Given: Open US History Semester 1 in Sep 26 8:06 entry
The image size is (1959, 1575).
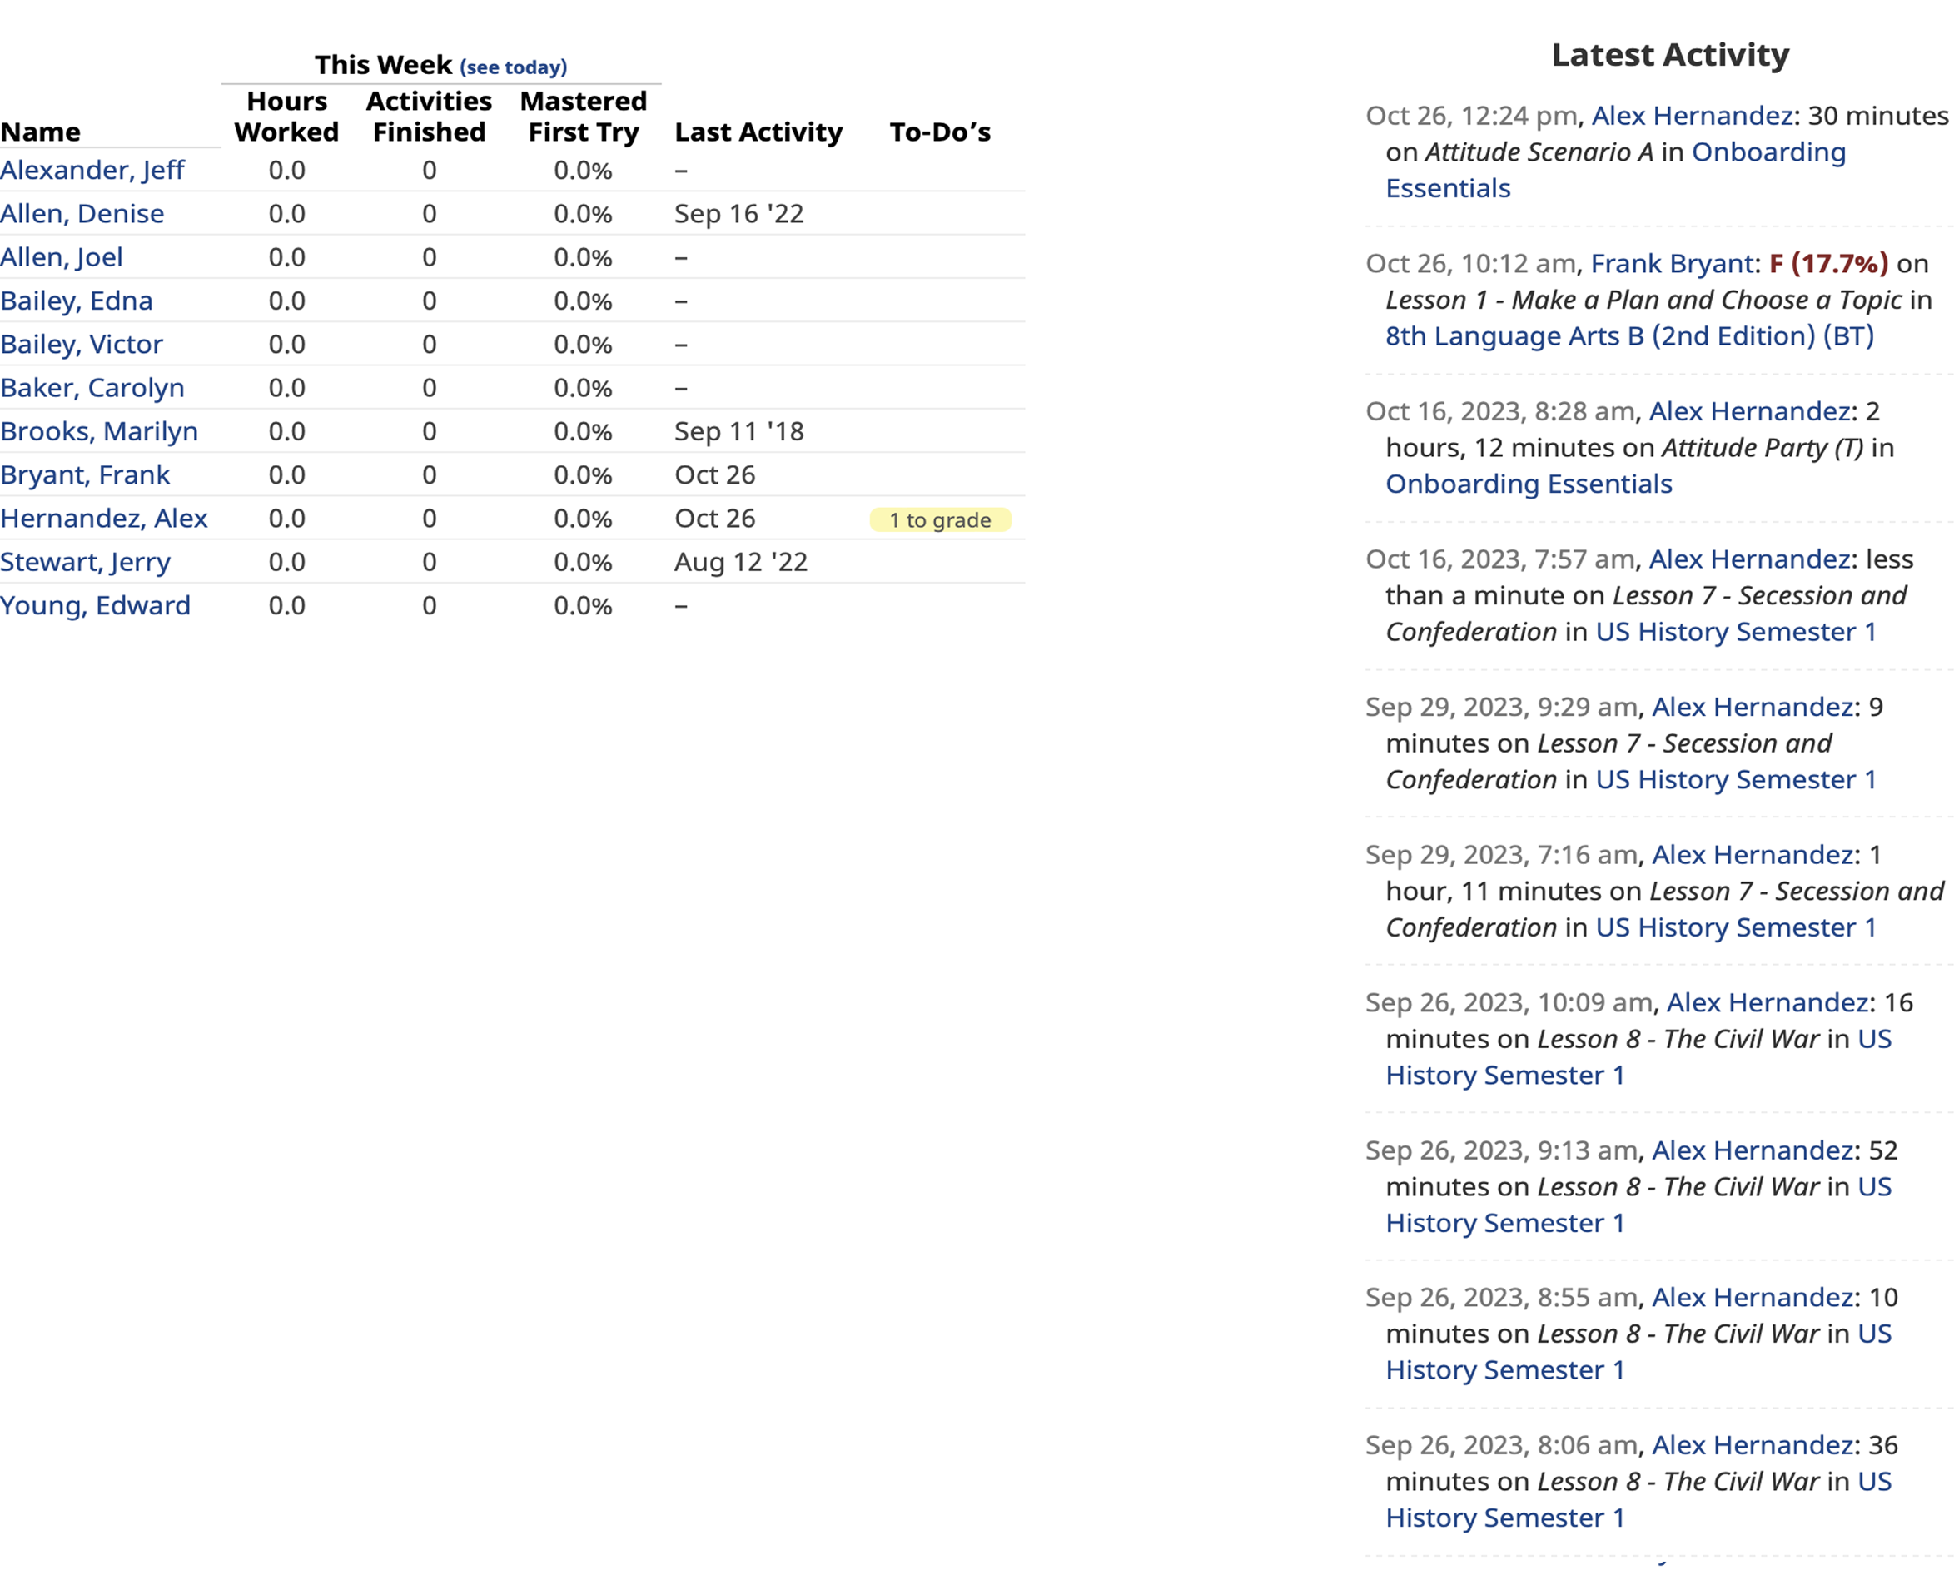Looking at the screenshot, I should point(1639,1501).
